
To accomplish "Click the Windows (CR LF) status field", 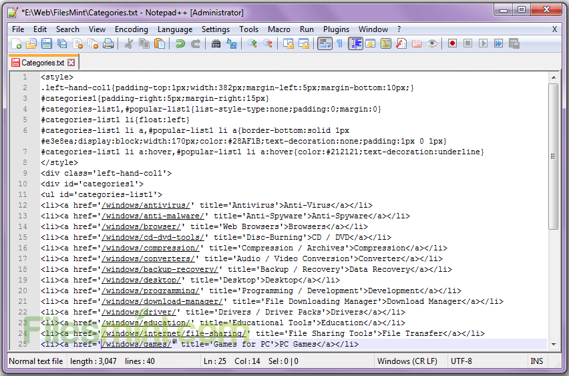I will pyautogui.click(x=407, y=361).
